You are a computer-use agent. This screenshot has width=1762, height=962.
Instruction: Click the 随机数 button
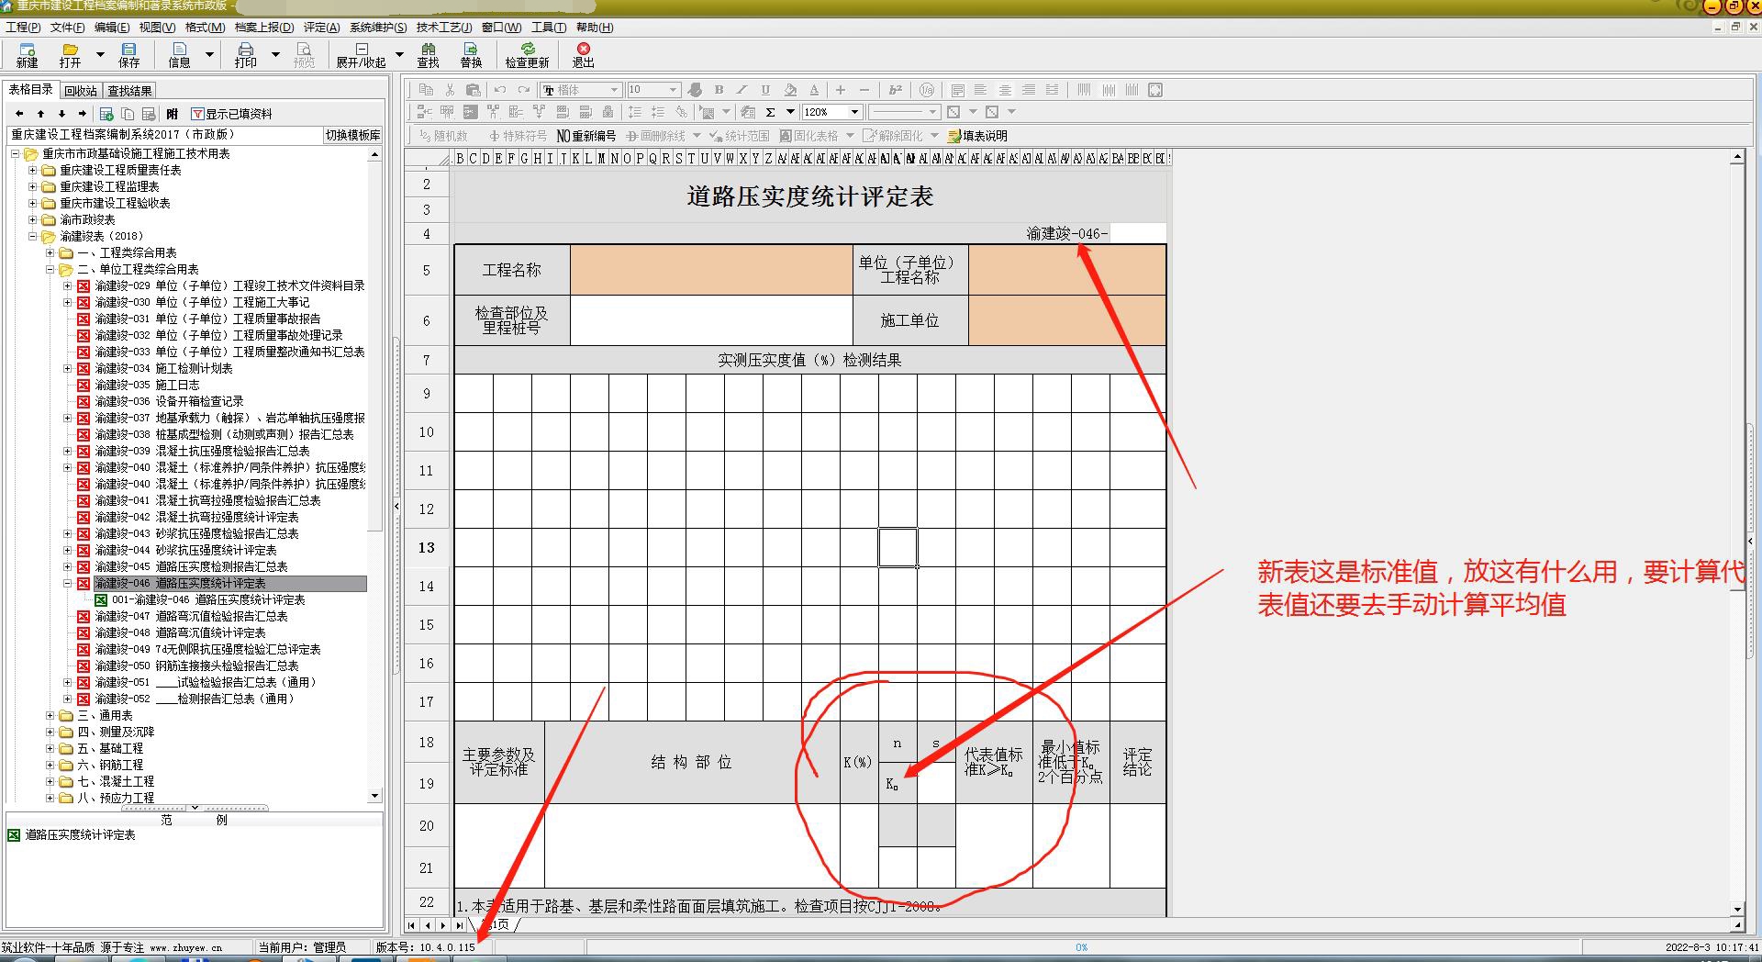pos(444,136)
